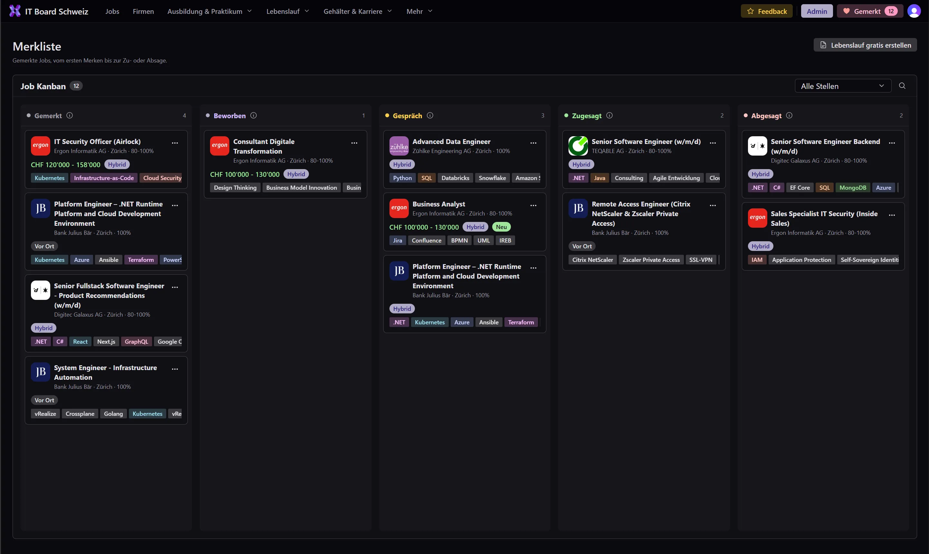Expand the Mehr navigation dropdown
929x554 pixels.
(419, 11)
